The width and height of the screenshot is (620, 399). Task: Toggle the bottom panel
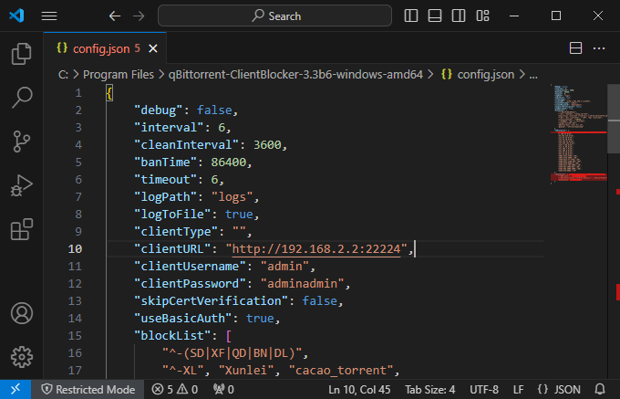point(435,16)
